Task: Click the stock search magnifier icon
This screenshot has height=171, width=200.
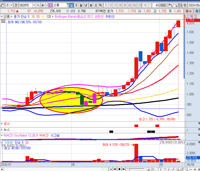Action: pos(38,5)
